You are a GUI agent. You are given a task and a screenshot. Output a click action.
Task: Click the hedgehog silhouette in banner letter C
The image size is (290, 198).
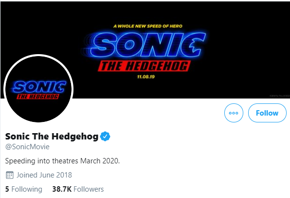(x=196, y=45)
